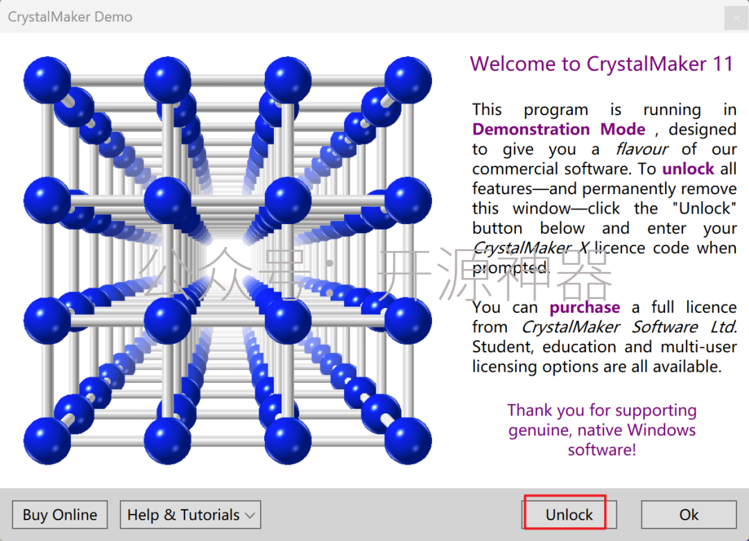Click the 'Demonstration Mode' text
Image resolution: width=749 pixels, height=541 pixels.
coord(558,130)
